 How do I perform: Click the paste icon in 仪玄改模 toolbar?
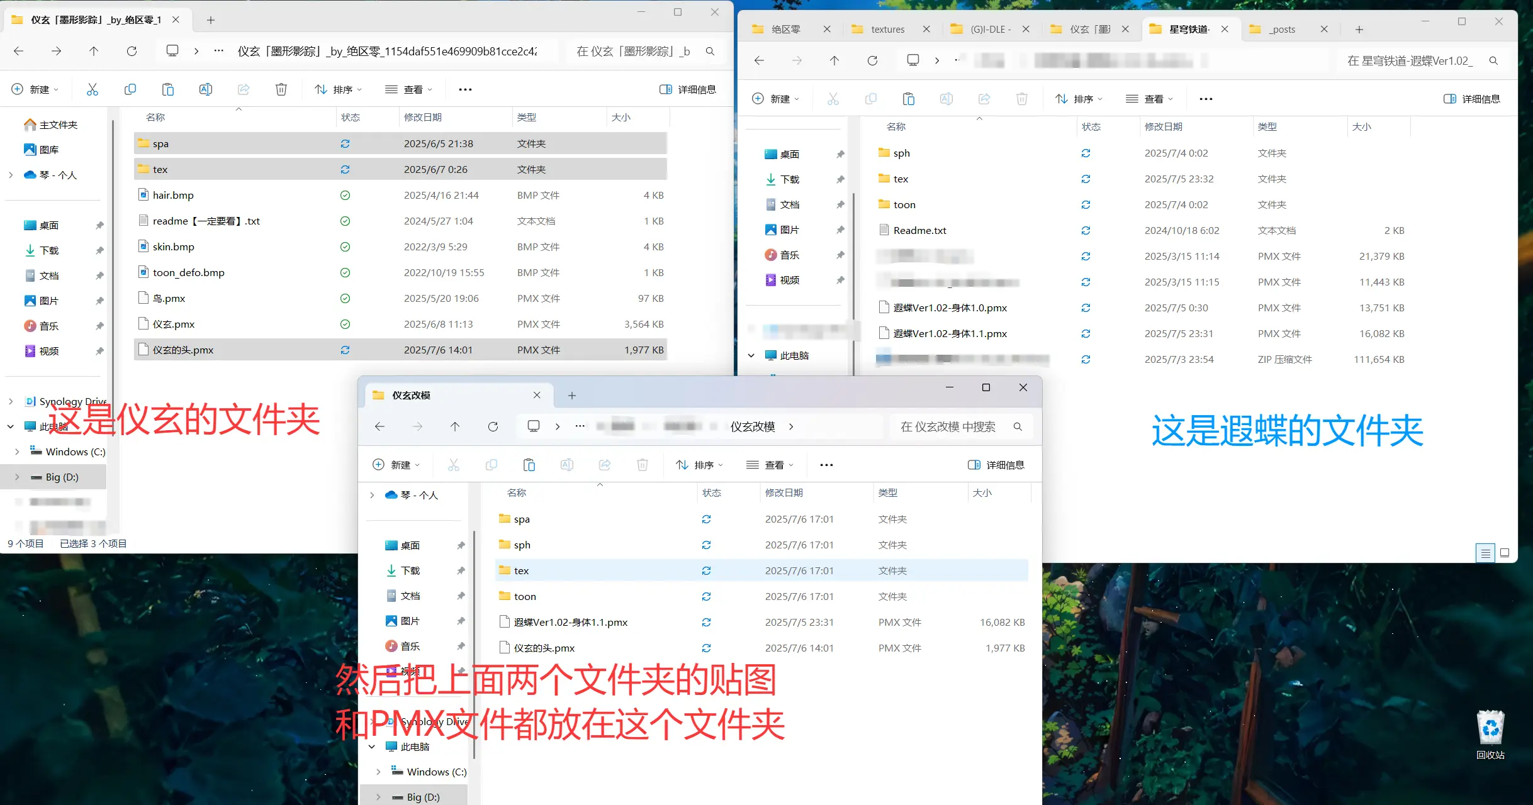tap(529, 465)
